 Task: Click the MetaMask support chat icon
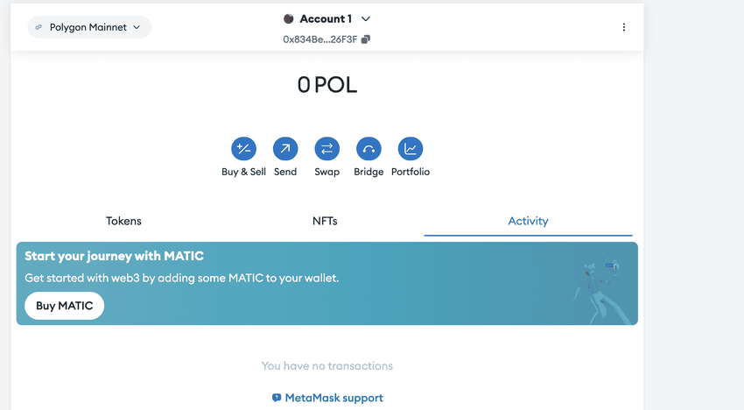click(277, 398)
